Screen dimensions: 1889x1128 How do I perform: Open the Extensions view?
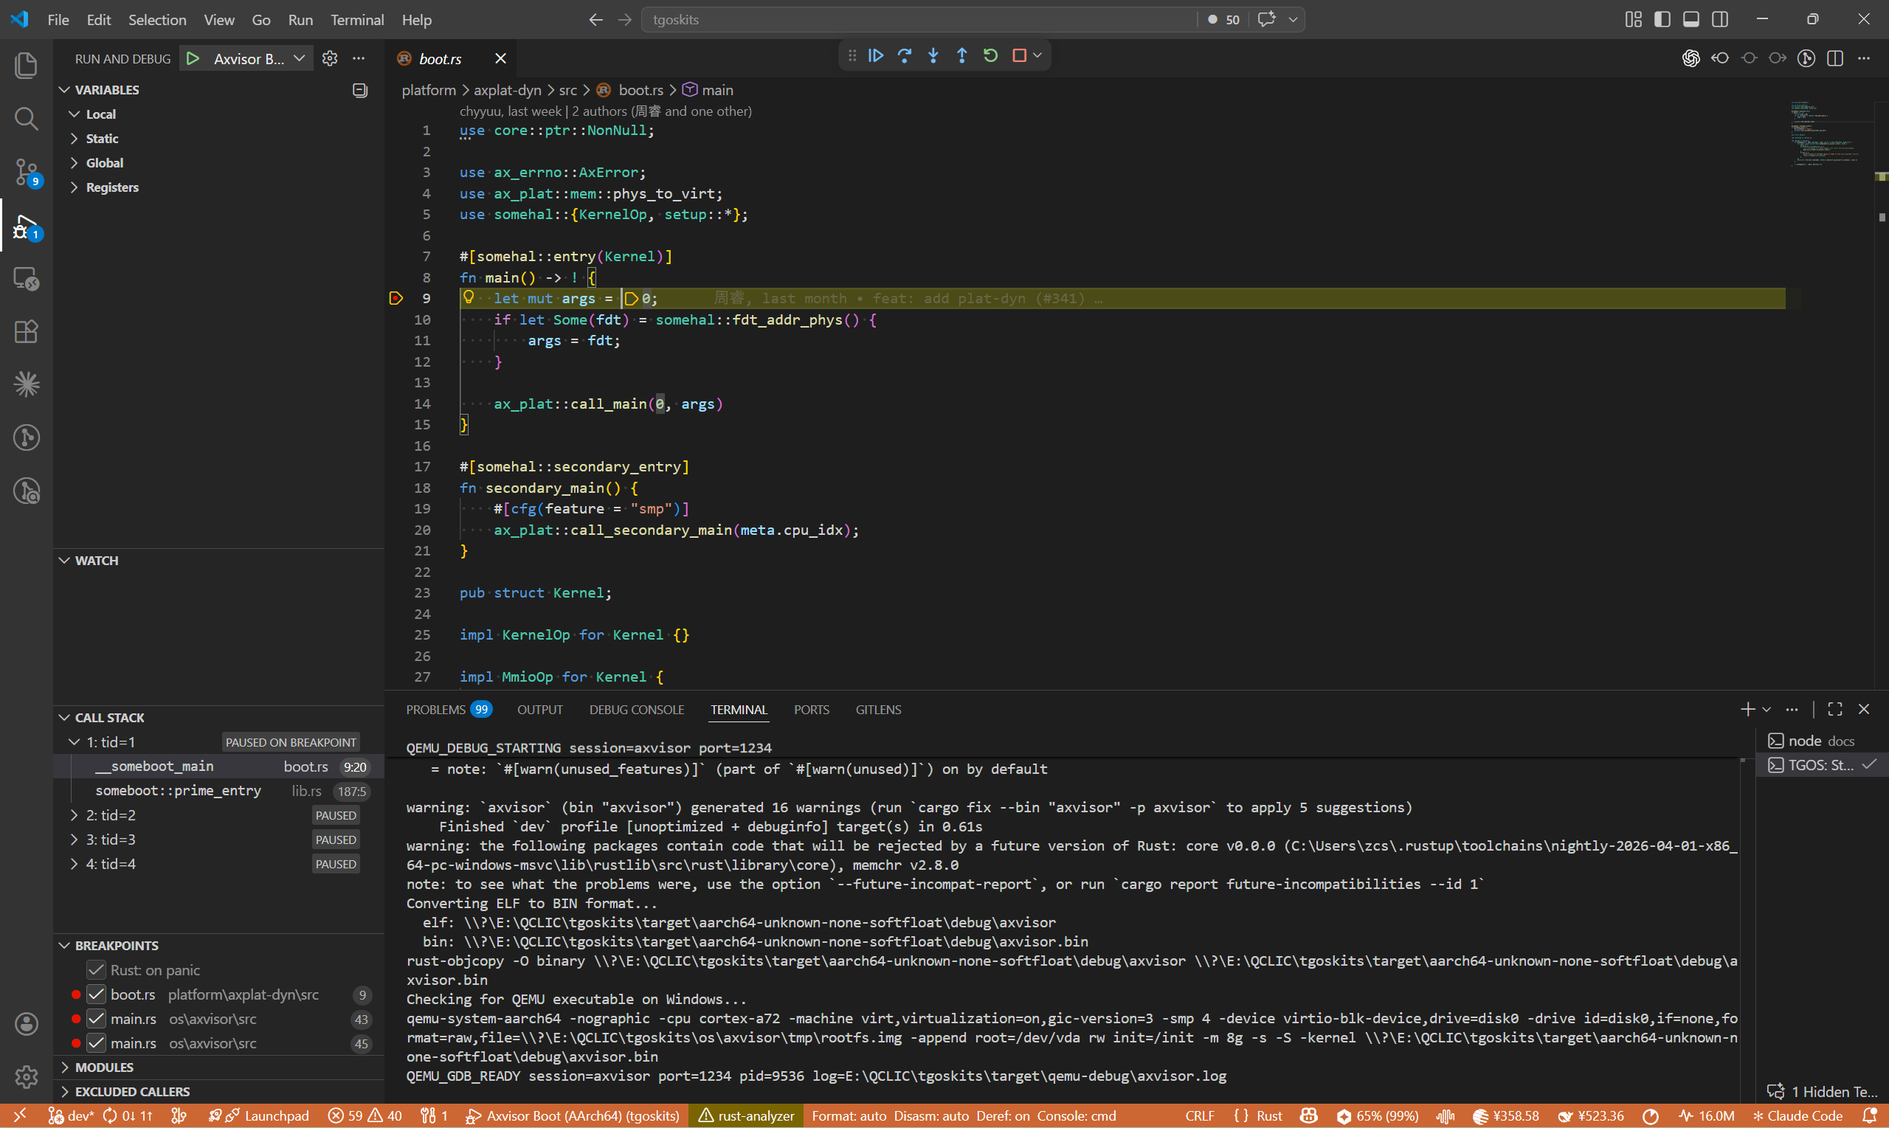[26, 332]
